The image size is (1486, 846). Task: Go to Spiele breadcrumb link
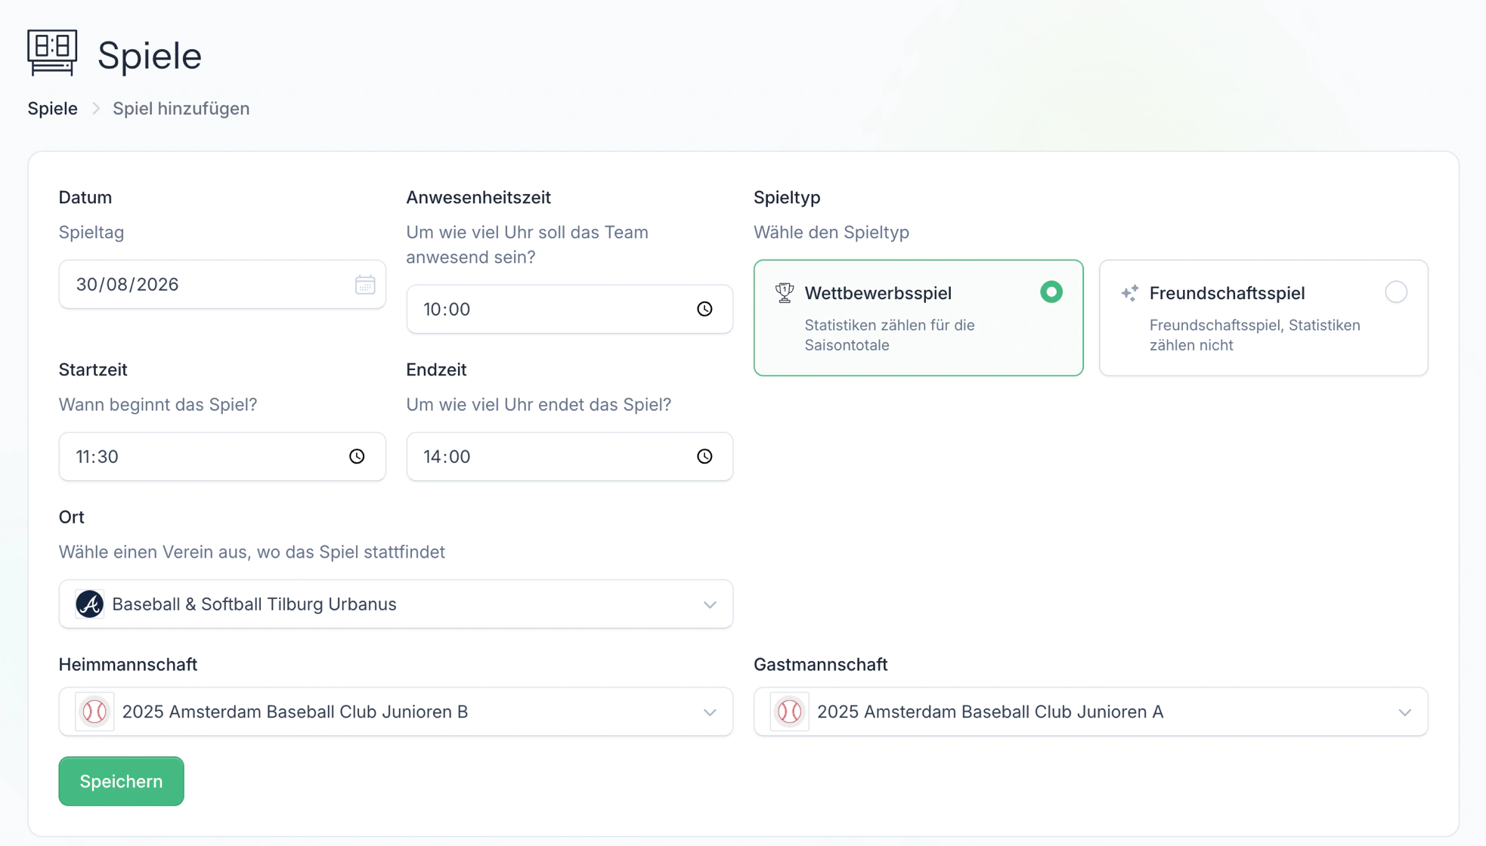point(53,109)
